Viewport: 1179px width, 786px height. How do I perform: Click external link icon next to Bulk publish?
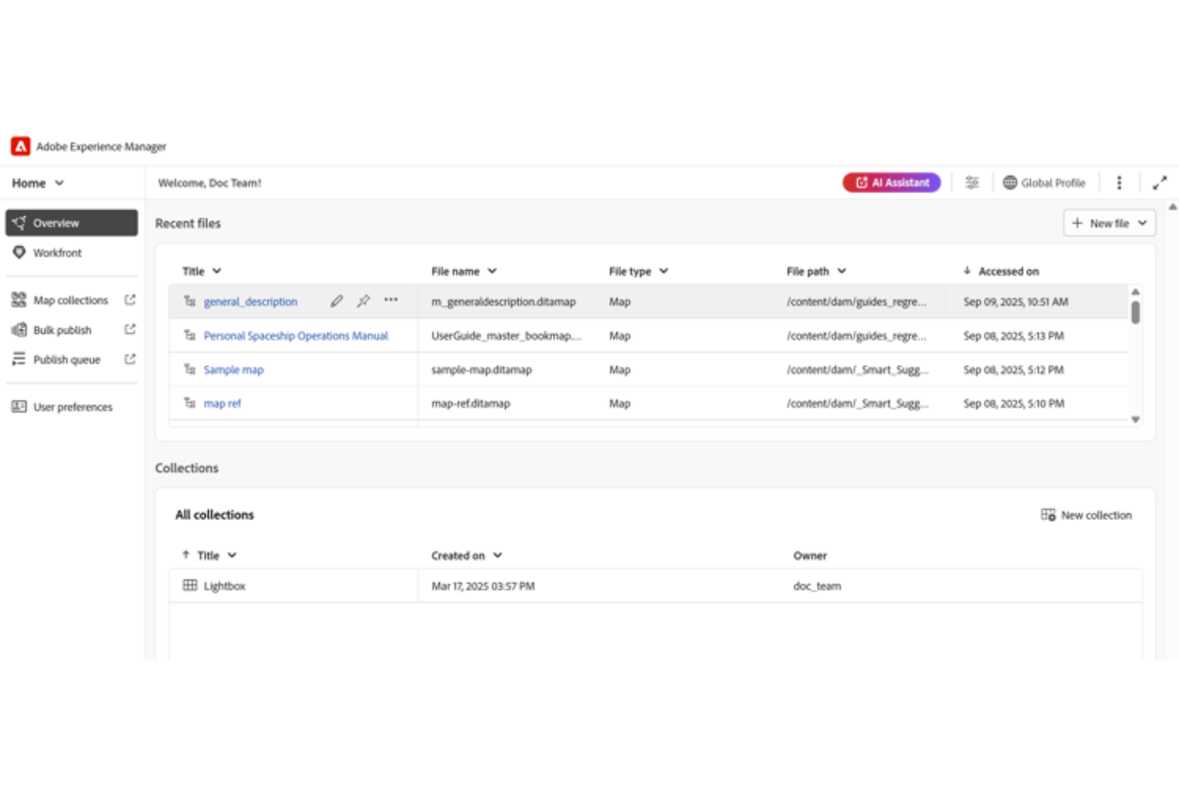click(x=130, y=329)
